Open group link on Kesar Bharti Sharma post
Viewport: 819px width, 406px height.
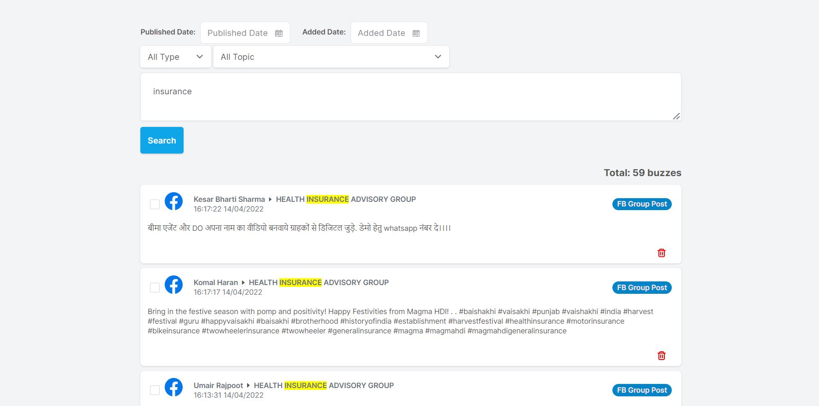point(346,199)
